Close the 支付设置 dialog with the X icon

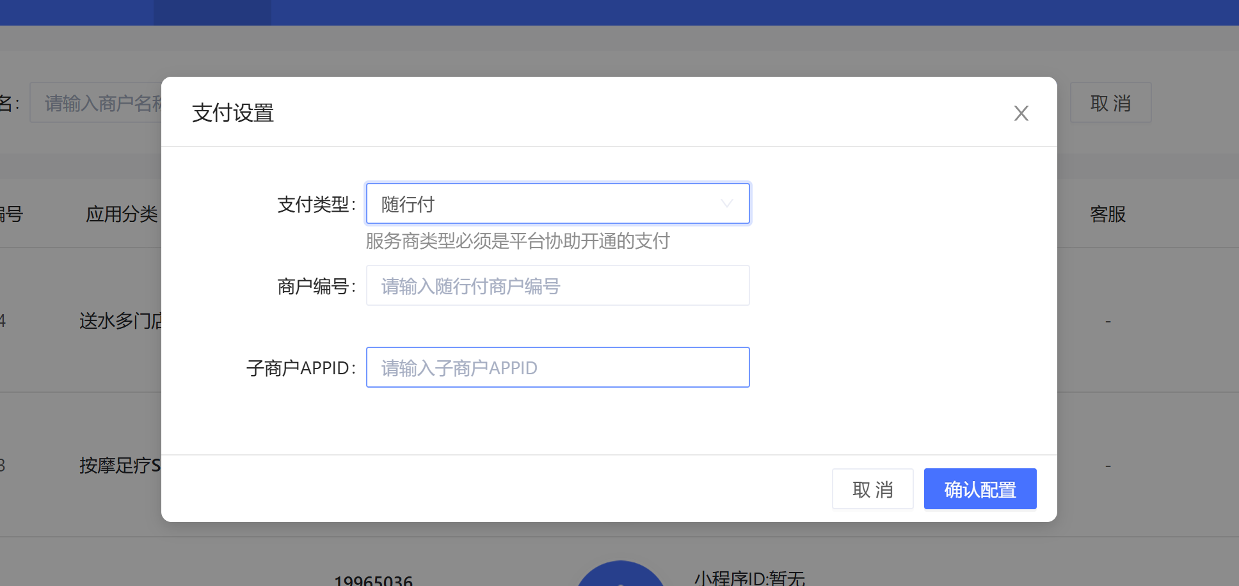coord(1021,113)
